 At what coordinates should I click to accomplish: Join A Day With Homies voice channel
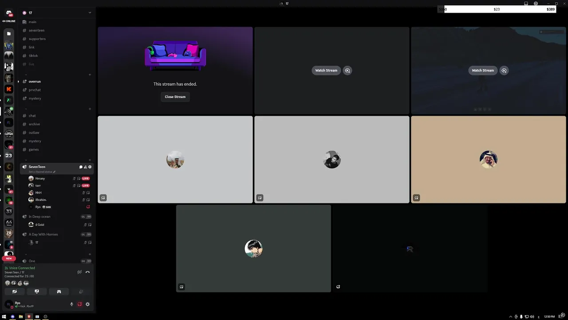57,234
